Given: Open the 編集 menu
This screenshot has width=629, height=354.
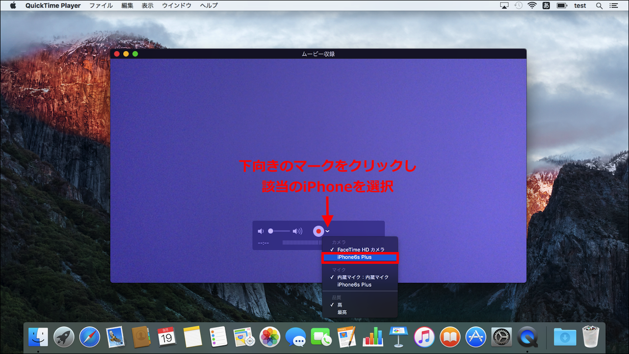Looking at the screenshot, I should (x=127, y=5).
